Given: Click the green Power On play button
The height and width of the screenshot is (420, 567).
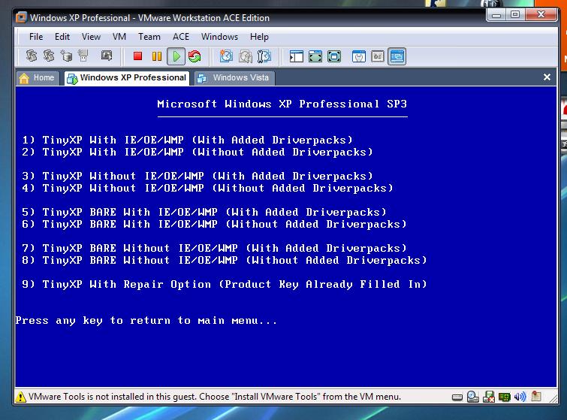Looking at the screenshot, I should pos(176,56).
